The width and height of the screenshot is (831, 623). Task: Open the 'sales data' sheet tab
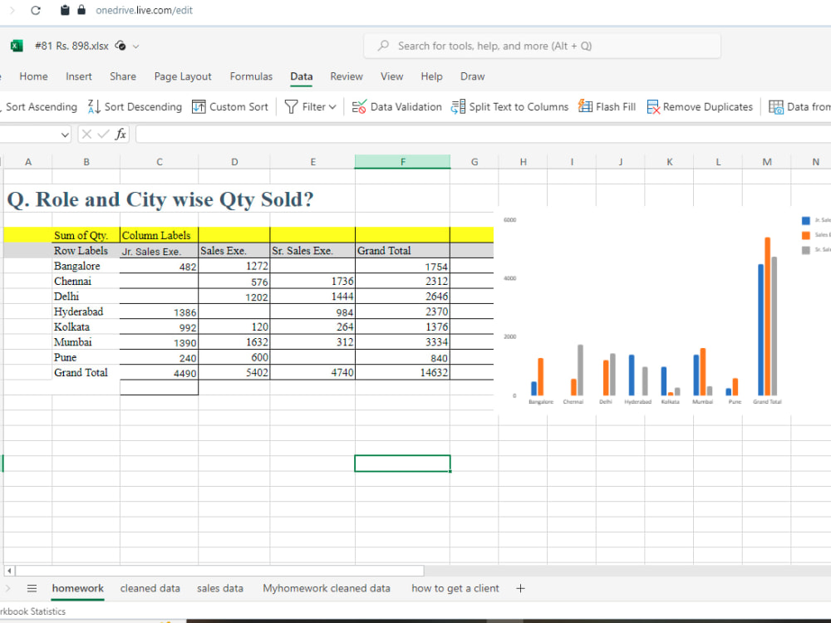(219, 588)
